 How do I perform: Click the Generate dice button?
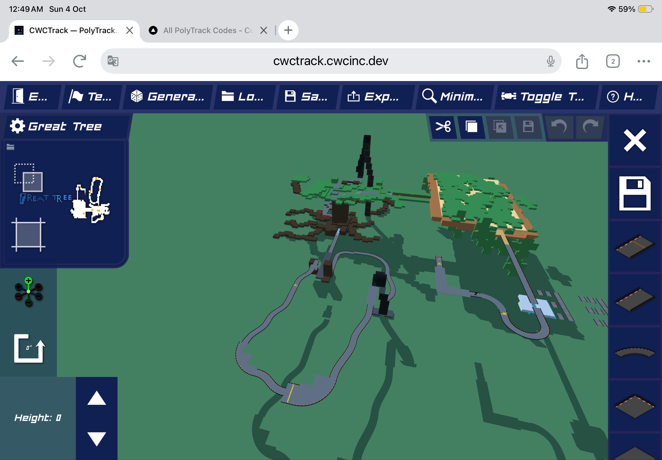coord(168,96)
